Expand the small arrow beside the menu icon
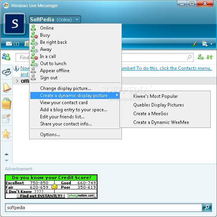The image size is (217, 217). (x=211, y=44)
